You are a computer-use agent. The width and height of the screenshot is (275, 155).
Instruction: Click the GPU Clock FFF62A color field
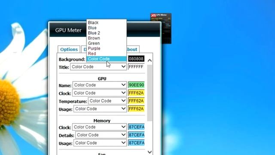tap(136, 93)
